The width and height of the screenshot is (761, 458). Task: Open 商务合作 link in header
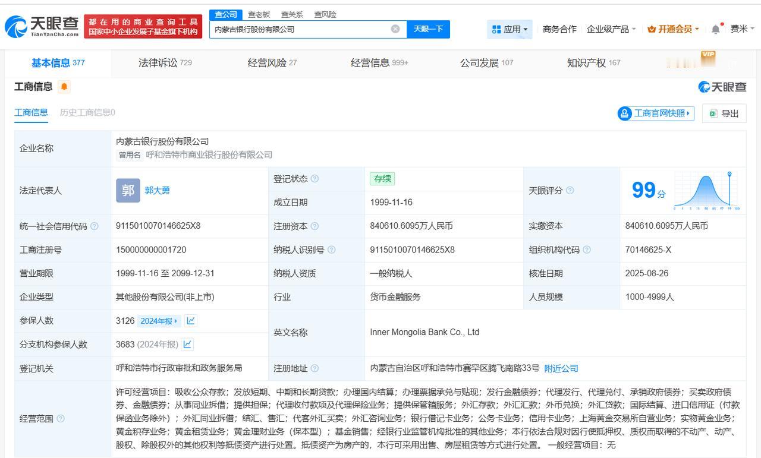click(559, 29)
